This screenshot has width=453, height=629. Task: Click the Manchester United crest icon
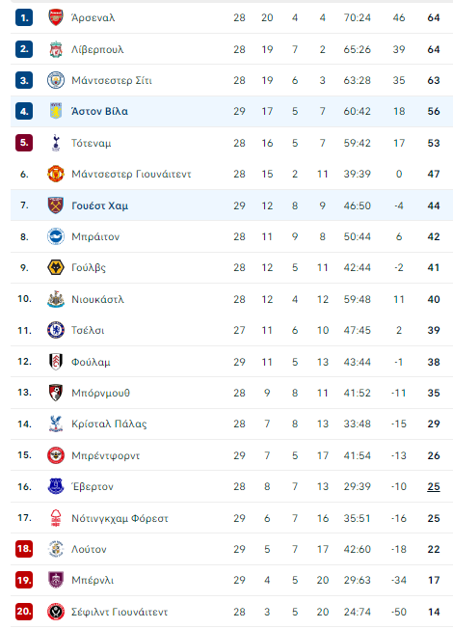click(56, 174)
